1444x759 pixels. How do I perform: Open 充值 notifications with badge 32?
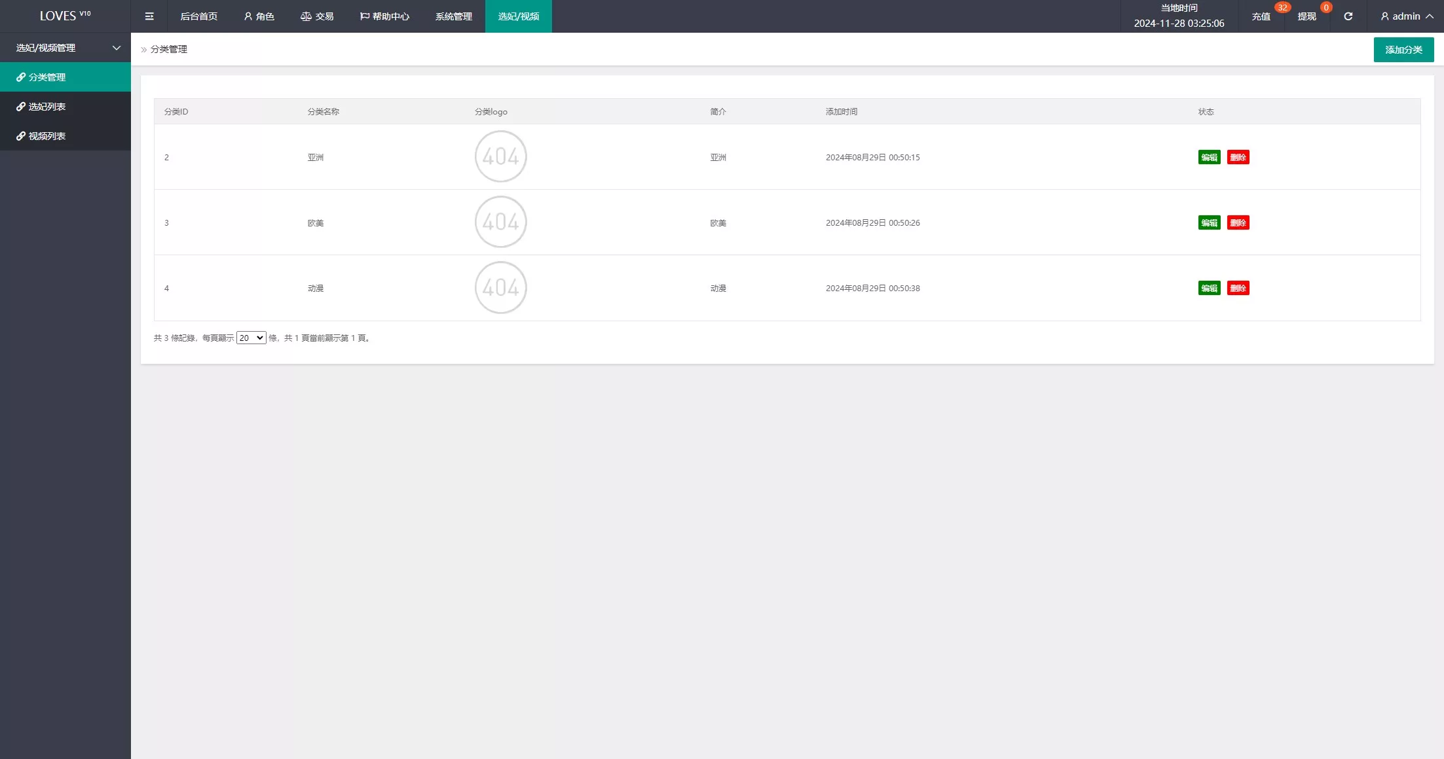1261,16
